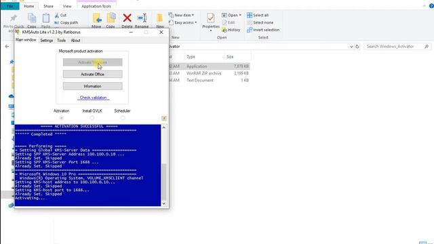Screen dimensions: 434x244
Task: Click the Cut scissors command in the ribbon
Action: 60,15
